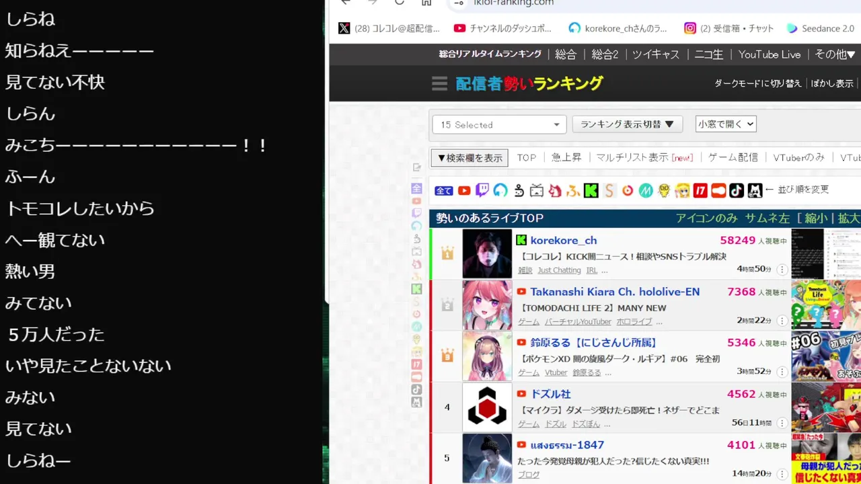Expand the ▼検索欄を表示 search panel
Image resolution: width=861 pixels, height=484 pixels.
coord(470,158)
